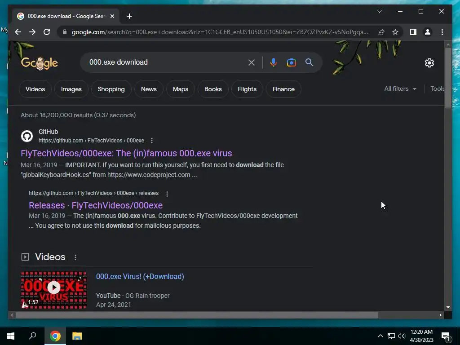Play the 000.exe virus video thumbnail
Viewport: 460px width, 345px height.
coord(54,290)
